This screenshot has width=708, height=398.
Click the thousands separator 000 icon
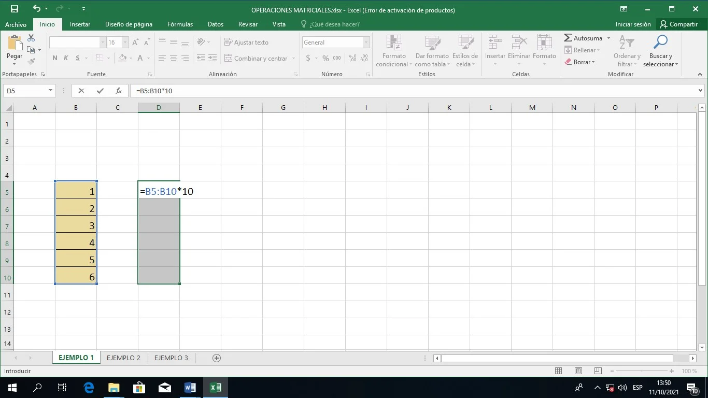(337, 59)
